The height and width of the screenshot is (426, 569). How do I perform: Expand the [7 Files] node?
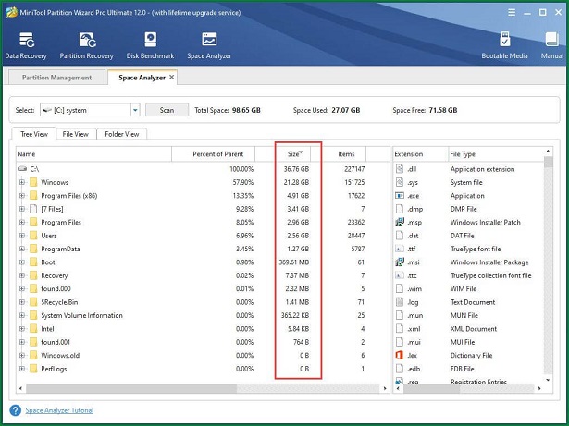point(22,209)
